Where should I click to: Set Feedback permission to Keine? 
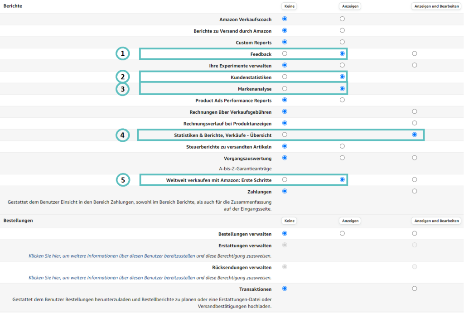click(x=285, y=53)
